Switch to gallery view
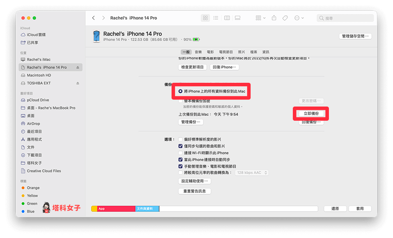Viewport: 393px width, 238px height. pos(237,18)
